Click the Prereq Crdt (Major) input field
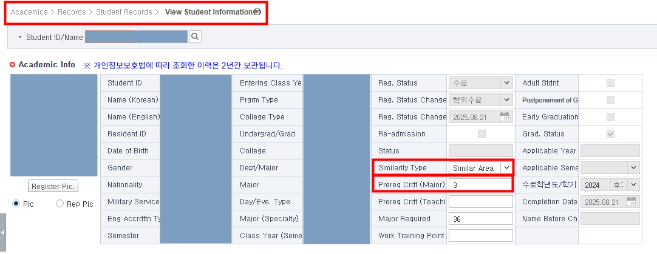657x254 pixels. 480,185
